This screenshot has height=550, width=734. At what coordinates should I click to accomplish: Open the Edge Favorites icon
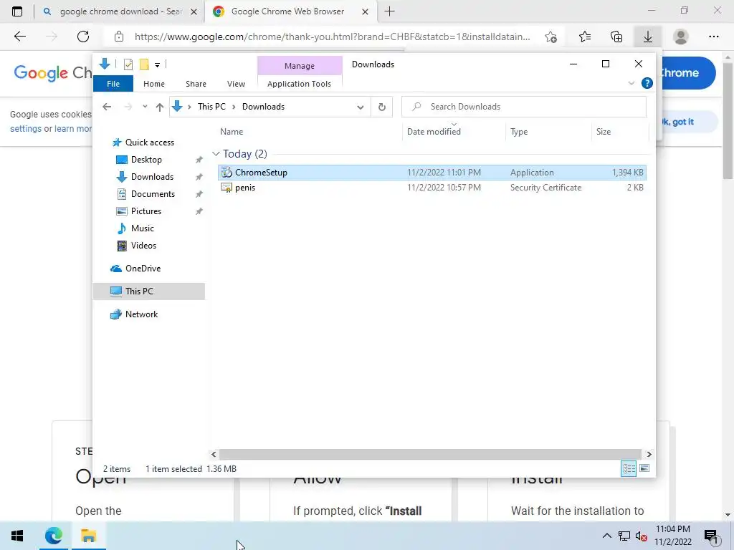pos(584,37)
